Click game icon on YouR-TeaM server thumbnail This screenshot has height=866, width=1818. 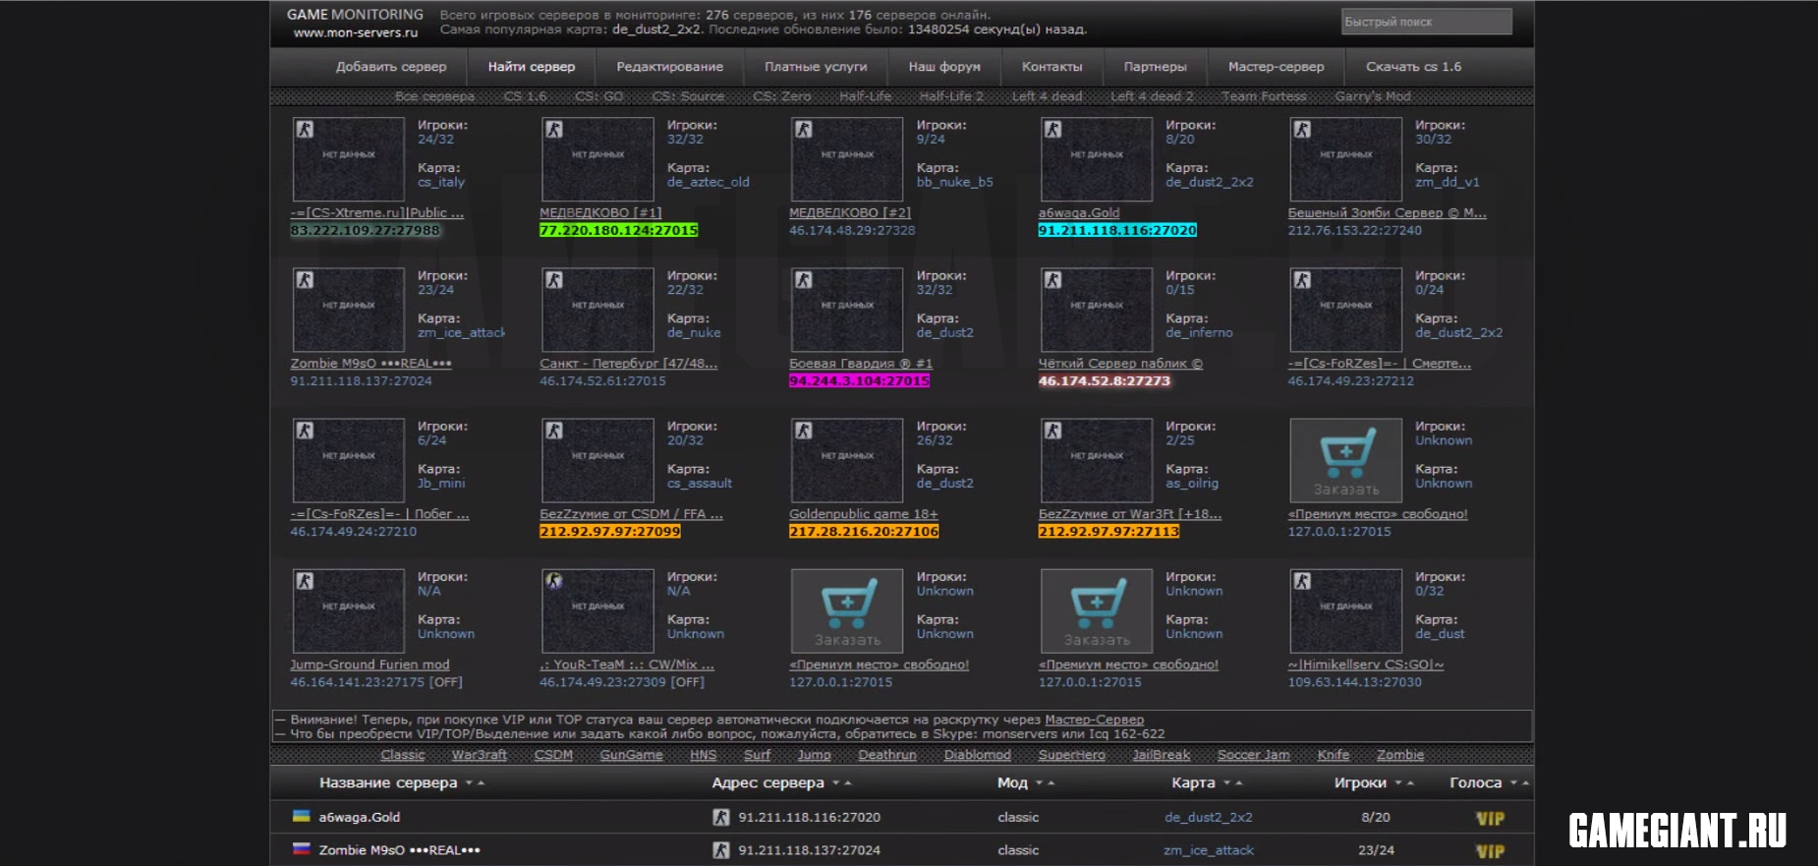click(554, 581)
